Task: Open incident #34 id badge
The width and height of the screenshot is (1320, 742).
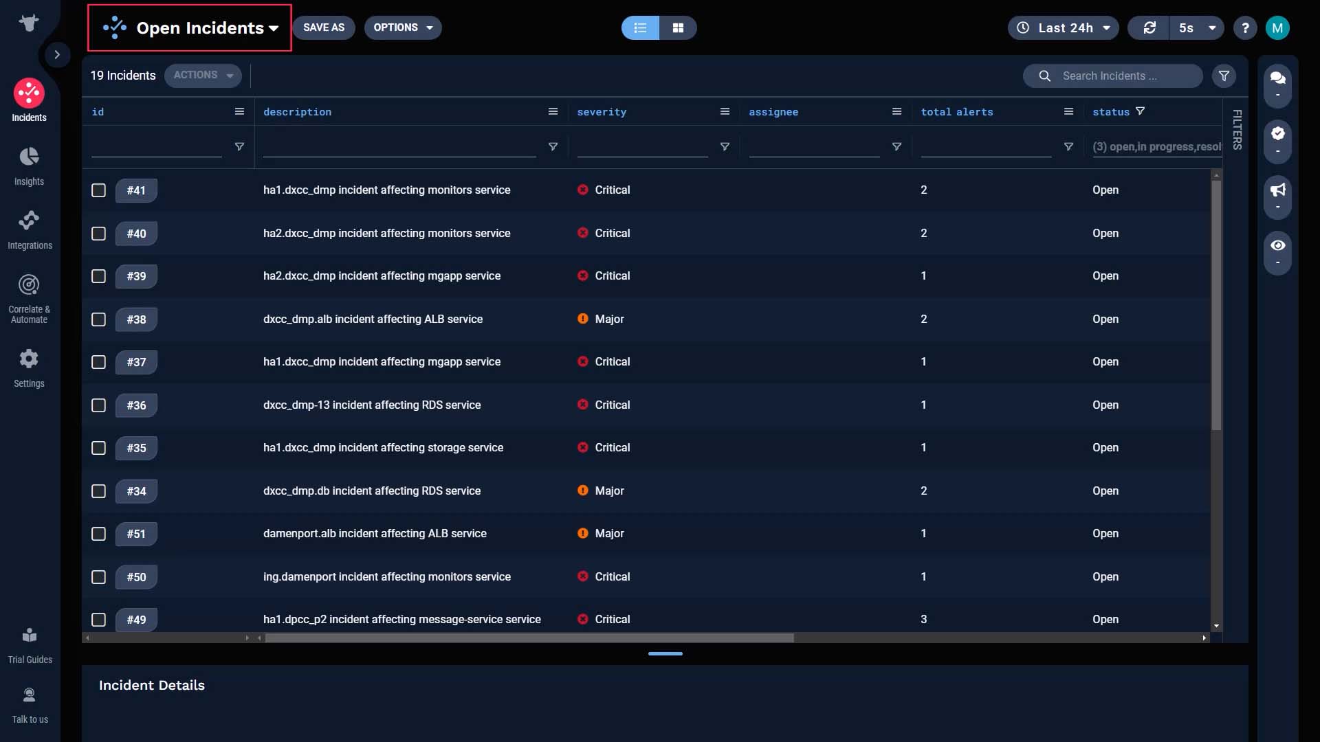Action: pos(136,491)
